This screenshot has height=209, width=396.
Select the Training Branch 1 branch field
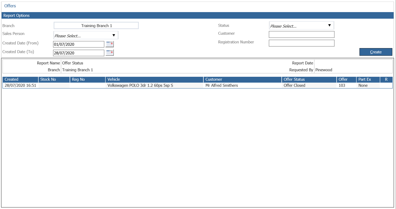coord(96,26)
